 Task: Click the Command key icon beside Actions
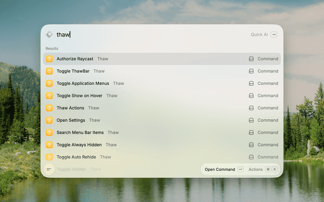click(x=268, y=170)
